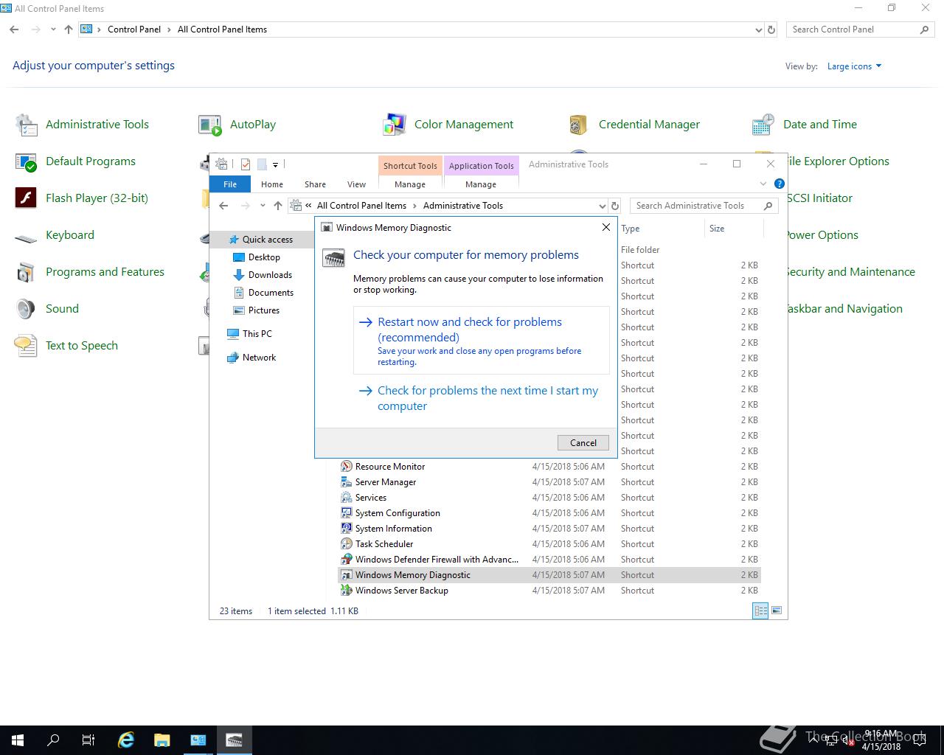Click the Services shortcut icon

point(346,498)
